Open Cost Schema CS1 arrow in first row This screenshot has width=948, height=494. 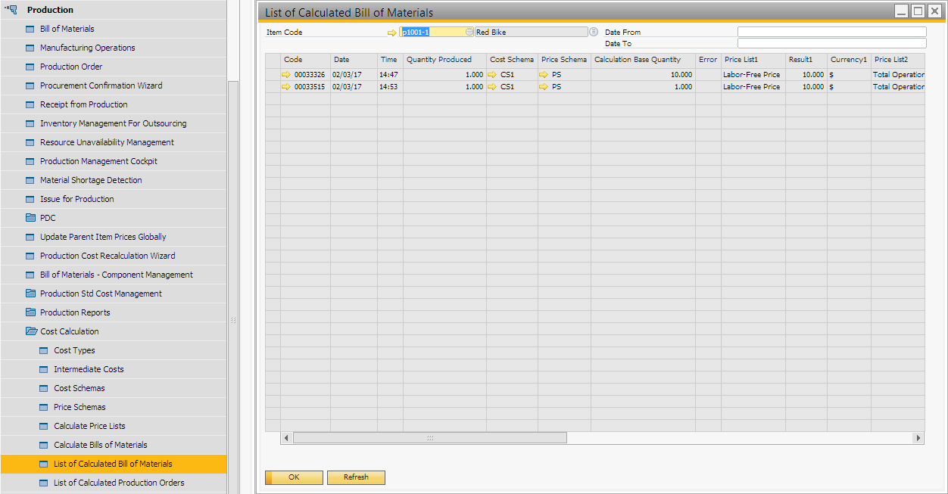(x=492, y=75)
